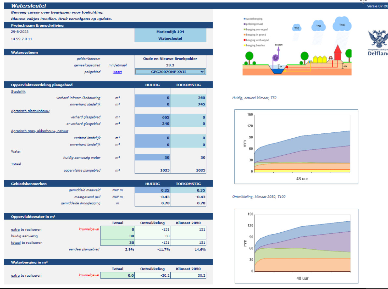Select onverhard glasgebied HUIDIG cell 340
388x289 pixels.
152,124
